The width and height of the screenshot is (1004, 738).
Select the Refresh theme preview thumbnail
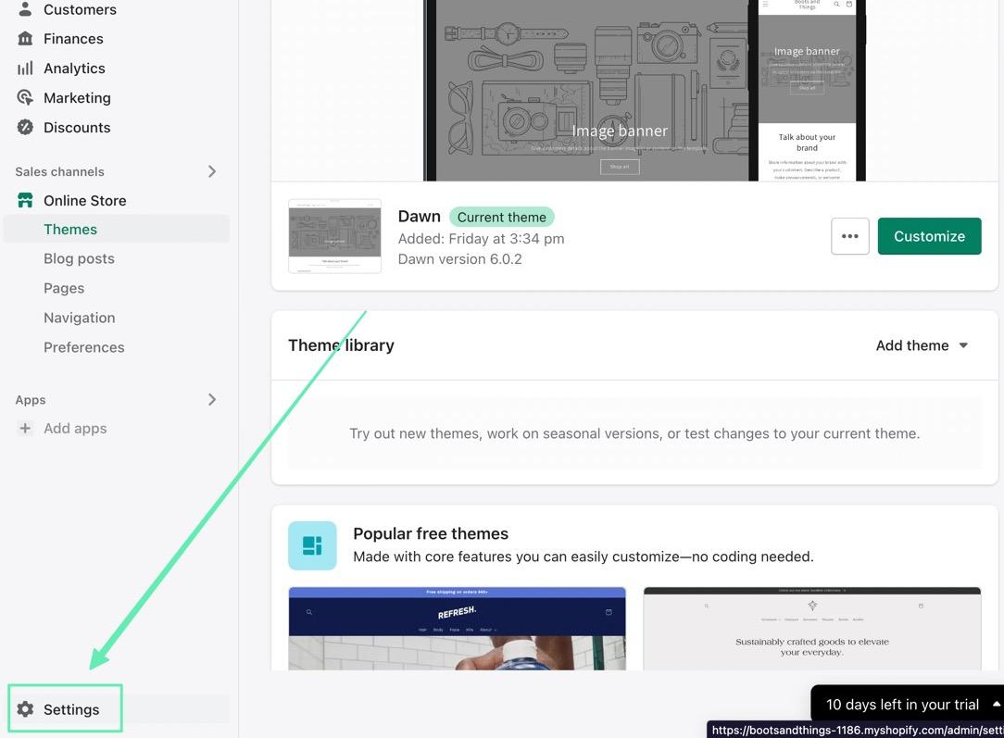coord(457,628)
